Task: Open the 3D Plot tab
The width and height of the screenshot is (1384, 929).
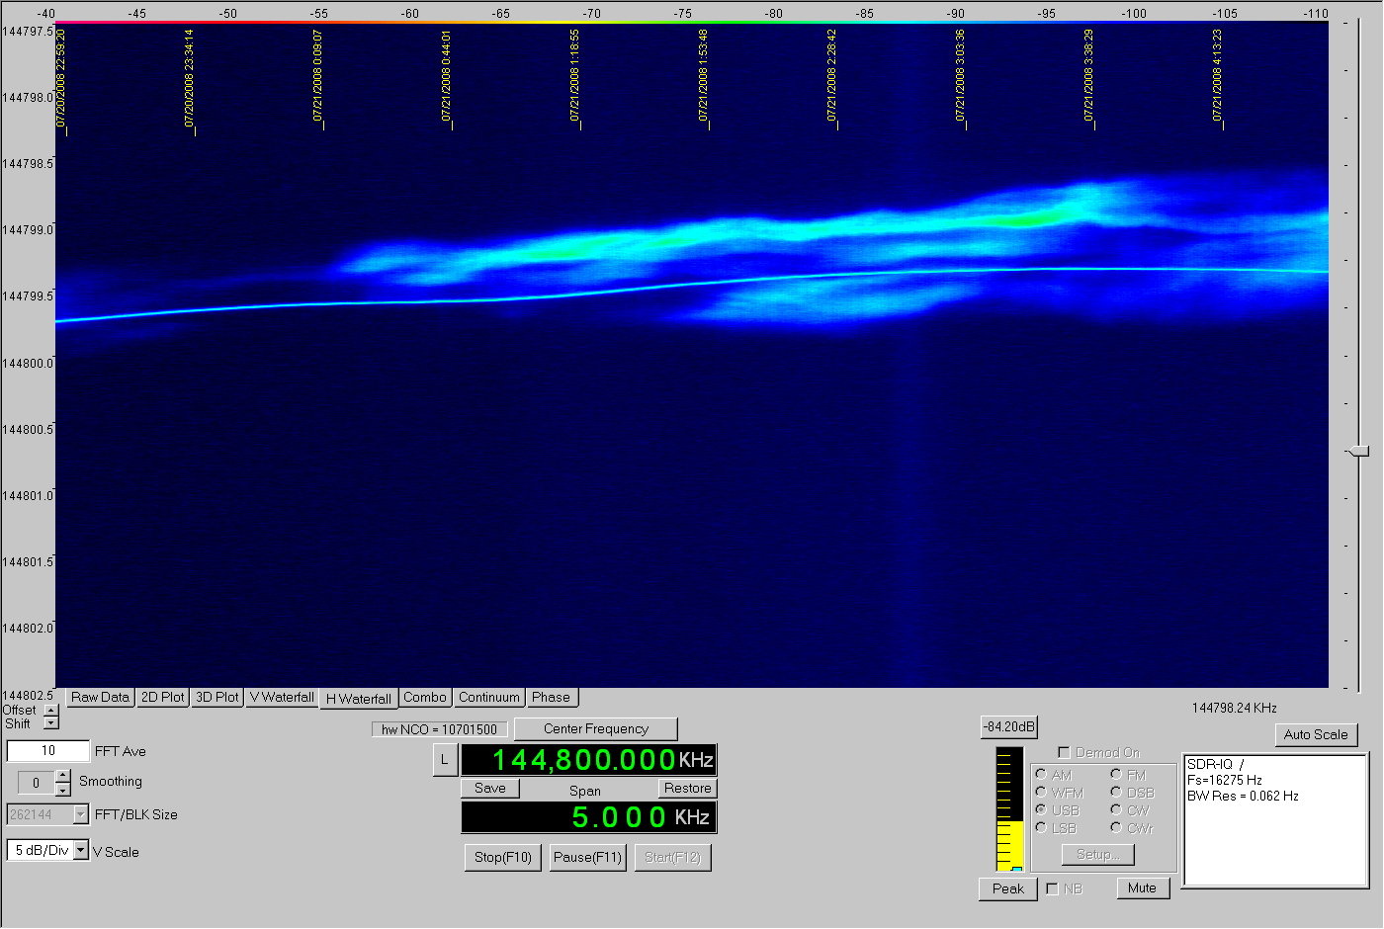Action: point(217,698)
